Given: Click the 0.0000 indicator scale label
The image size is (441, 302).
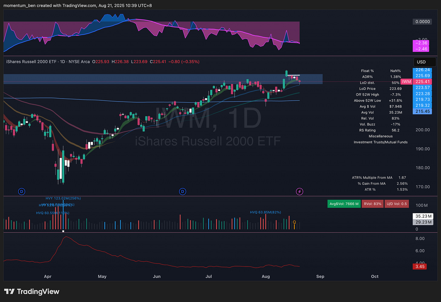Looking at the screenshot, I should 423,22.
